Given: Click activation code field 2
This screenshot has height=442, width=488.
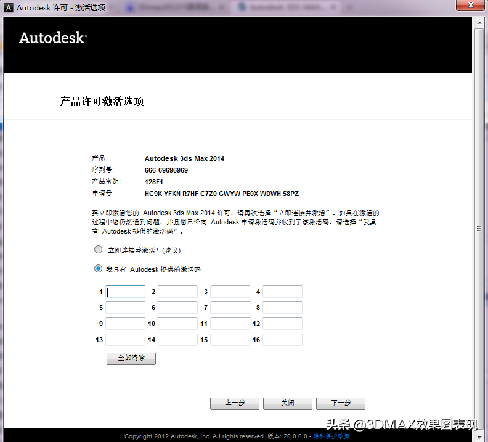Looking at the screenshot, I should pyautogui.click(x=177, y=292).
